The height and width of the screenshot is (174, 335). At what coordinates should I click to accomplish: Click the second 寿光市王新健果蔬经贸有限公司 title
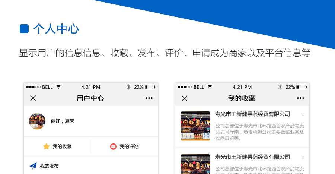click(252, 157)
